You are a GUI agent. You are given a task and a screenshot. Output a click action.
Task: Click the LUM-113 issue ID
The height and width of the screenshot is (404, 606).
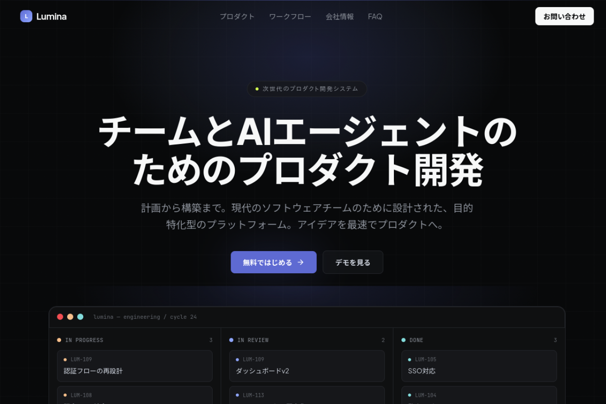point(253,395)
